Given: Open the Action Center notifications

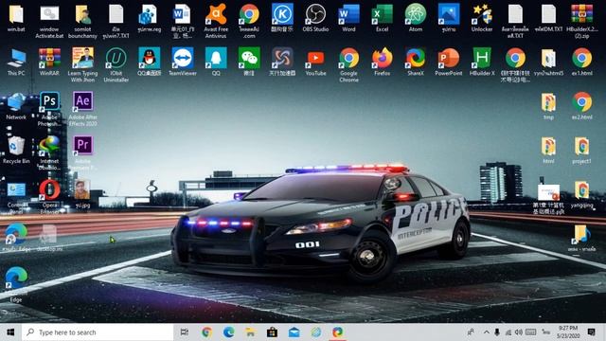Looking at the screenshot, I should [591, 332].
